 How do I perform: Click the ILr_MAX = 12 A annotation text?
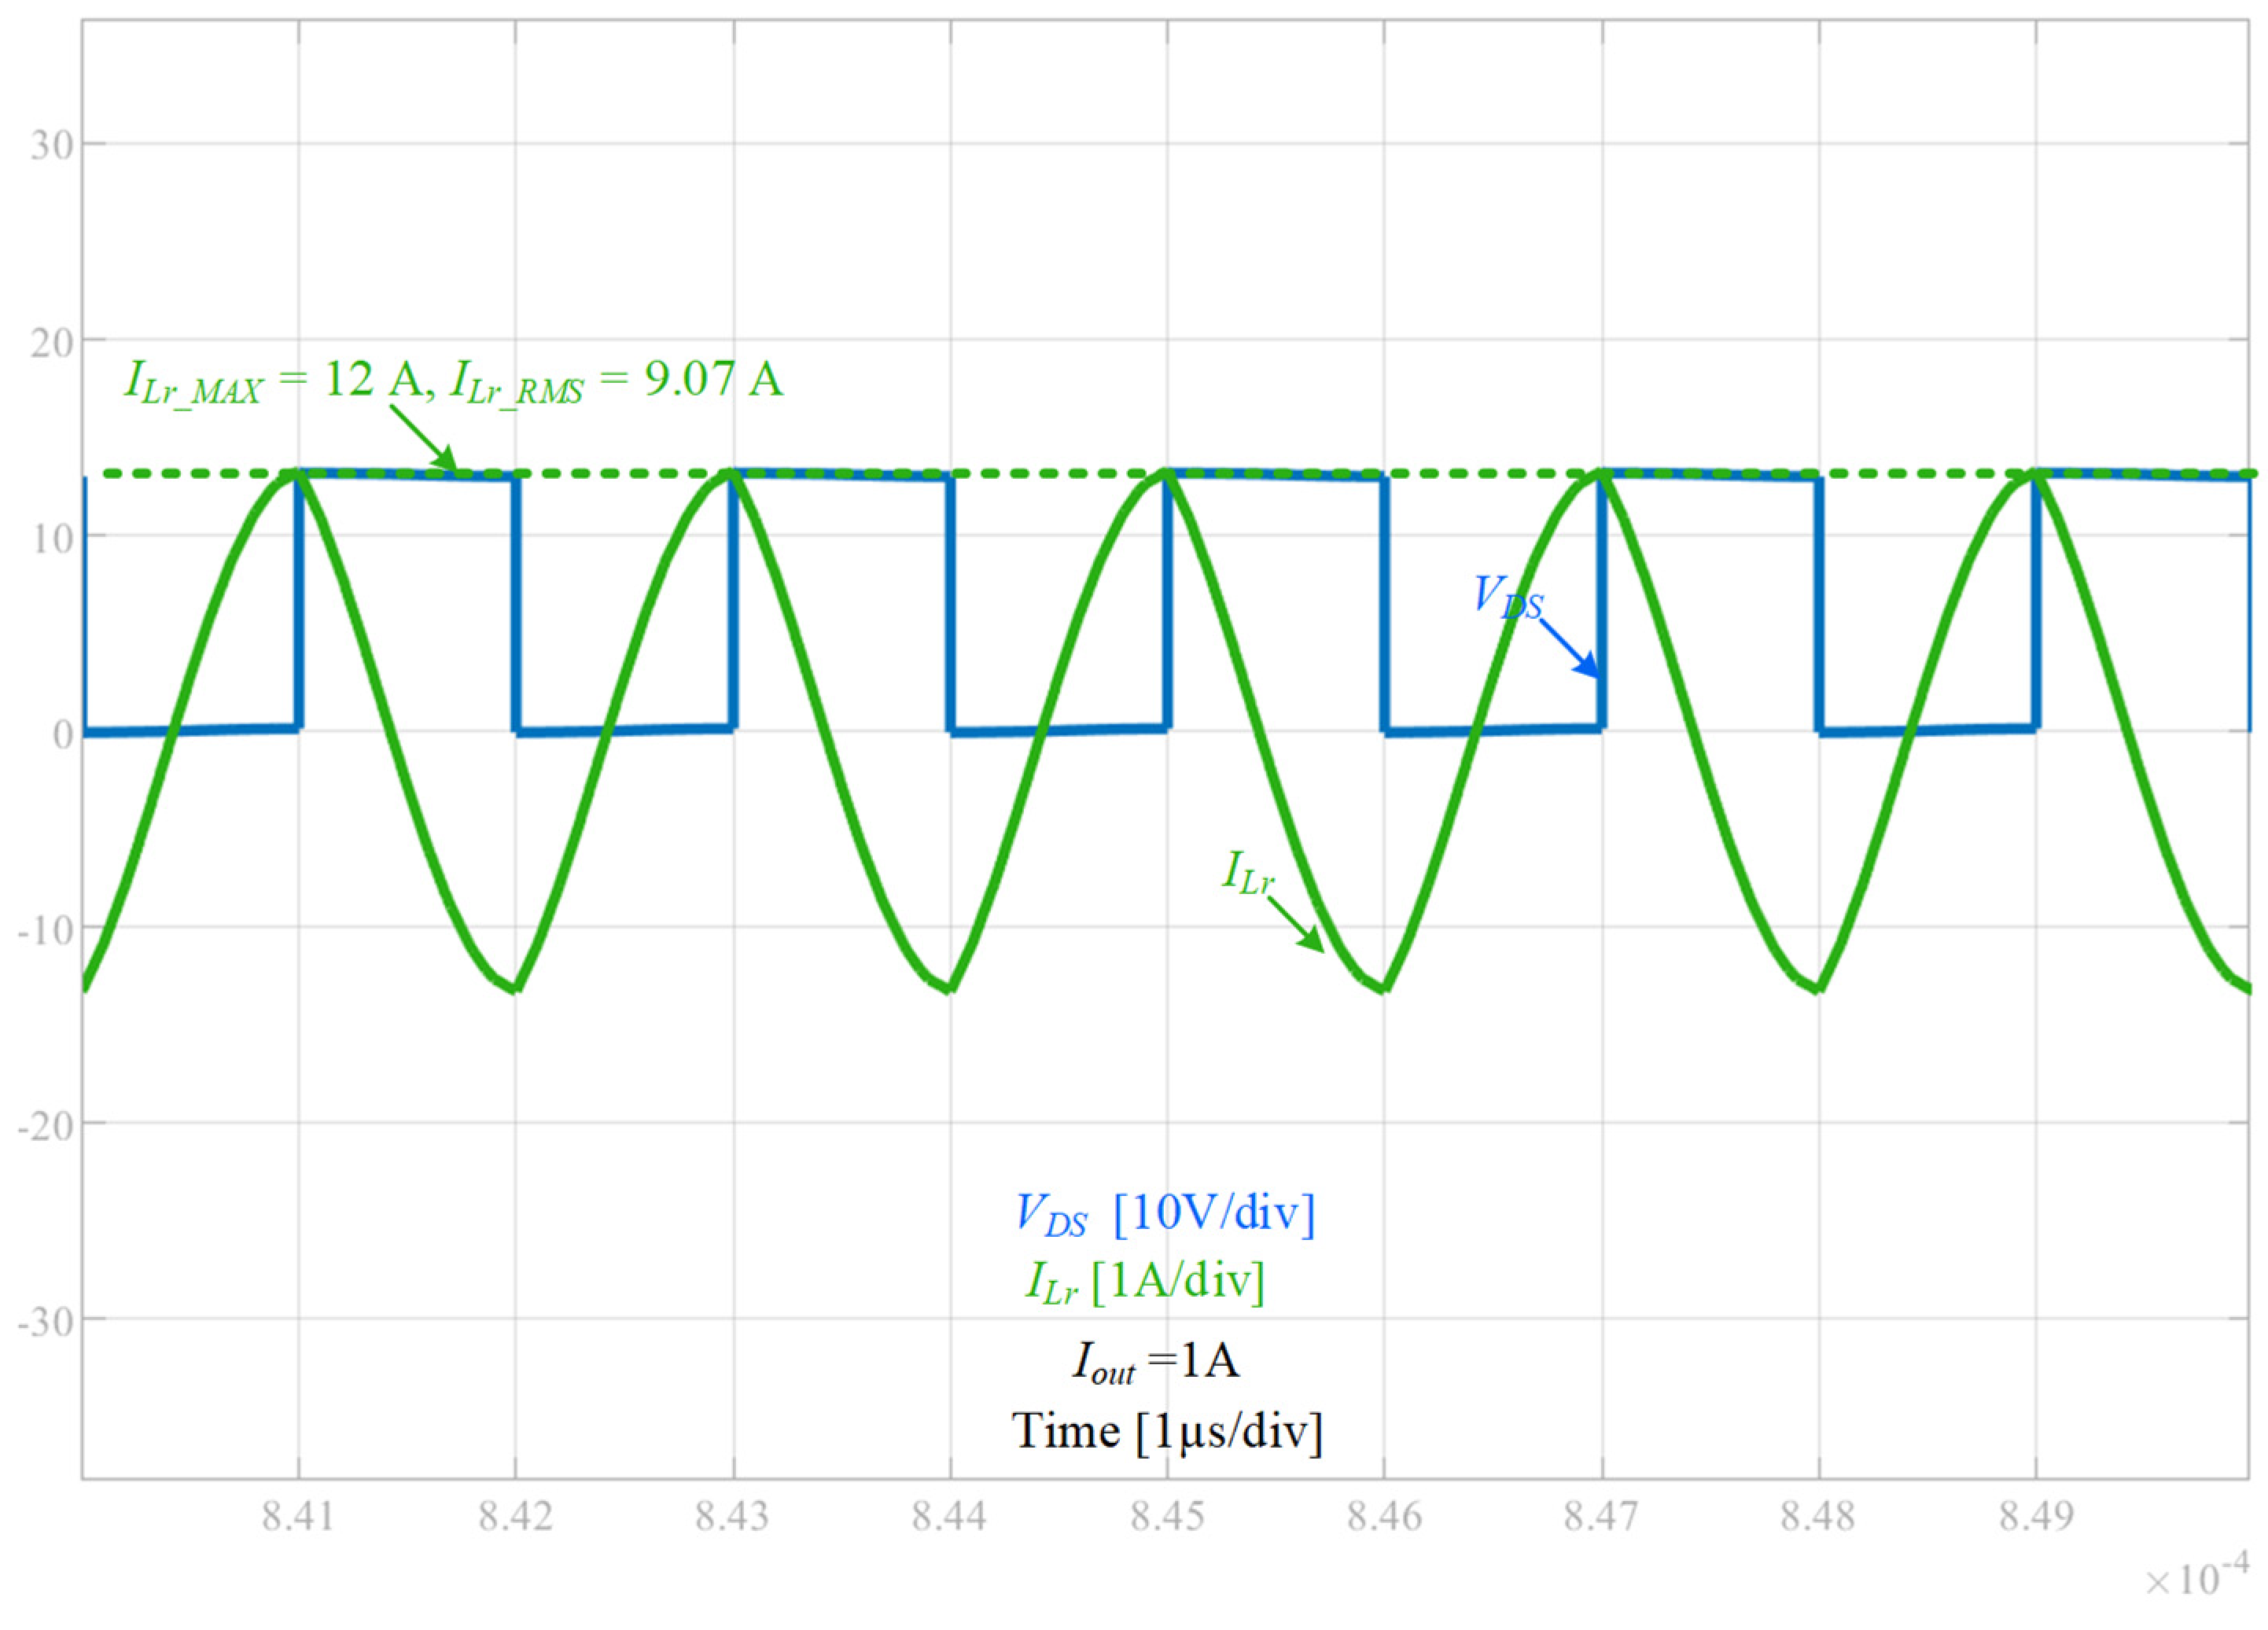coord(272,382)
